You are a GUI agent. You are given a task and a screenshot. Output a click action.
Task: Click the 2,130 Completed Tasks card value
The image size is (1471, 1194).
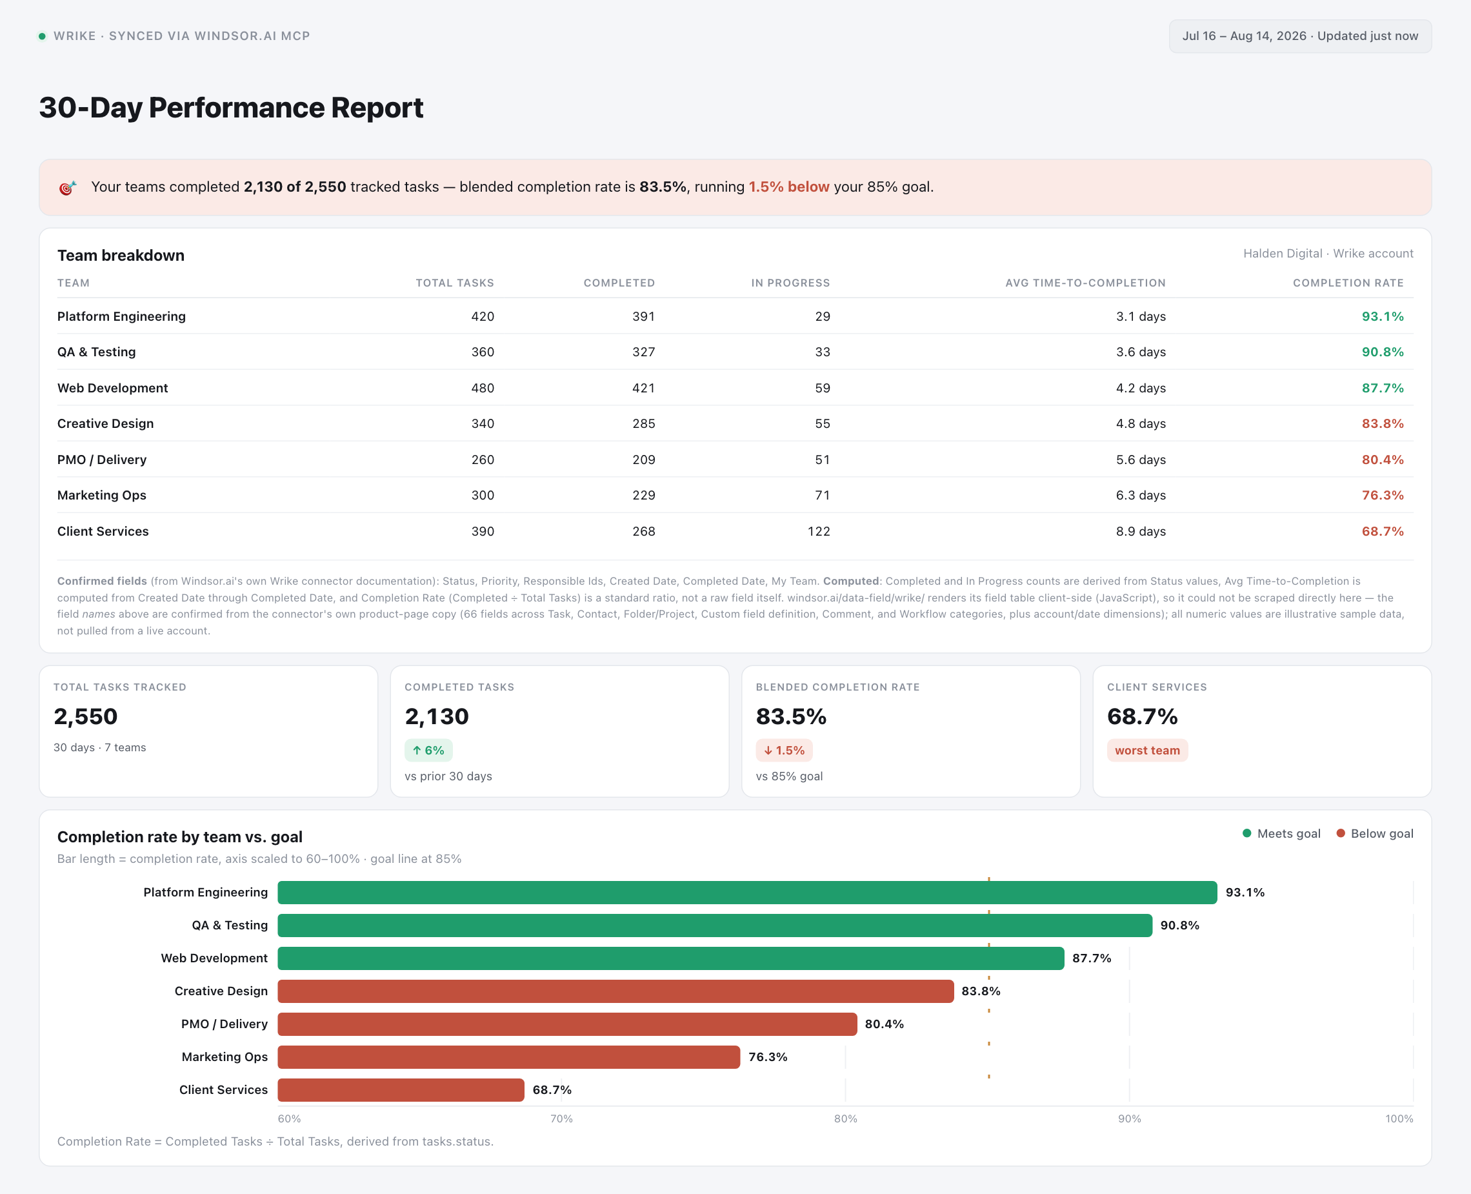(437, 716)
